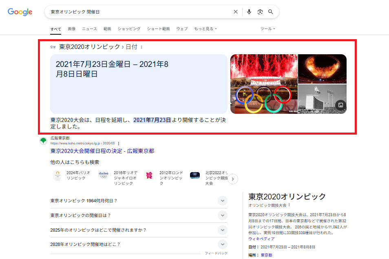Open the flaming stadium night photo
389x259 pixels.
(x=322, y=69)
